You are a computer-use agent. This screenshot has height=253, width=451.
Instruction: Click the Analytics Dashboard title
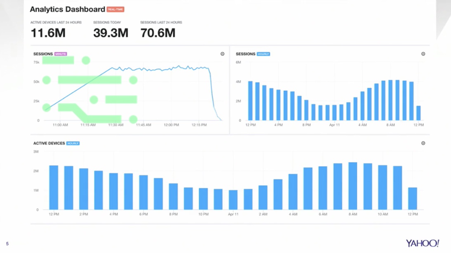(68, 9)
